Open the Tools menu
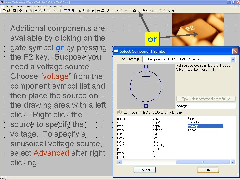 [45, 6]
